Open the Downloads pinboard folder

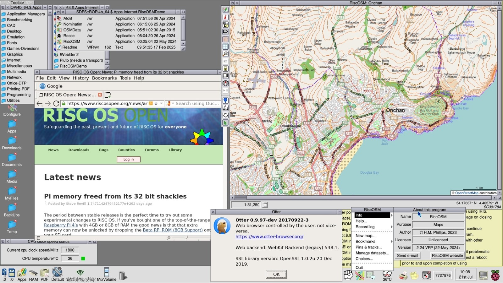point(12,143)
